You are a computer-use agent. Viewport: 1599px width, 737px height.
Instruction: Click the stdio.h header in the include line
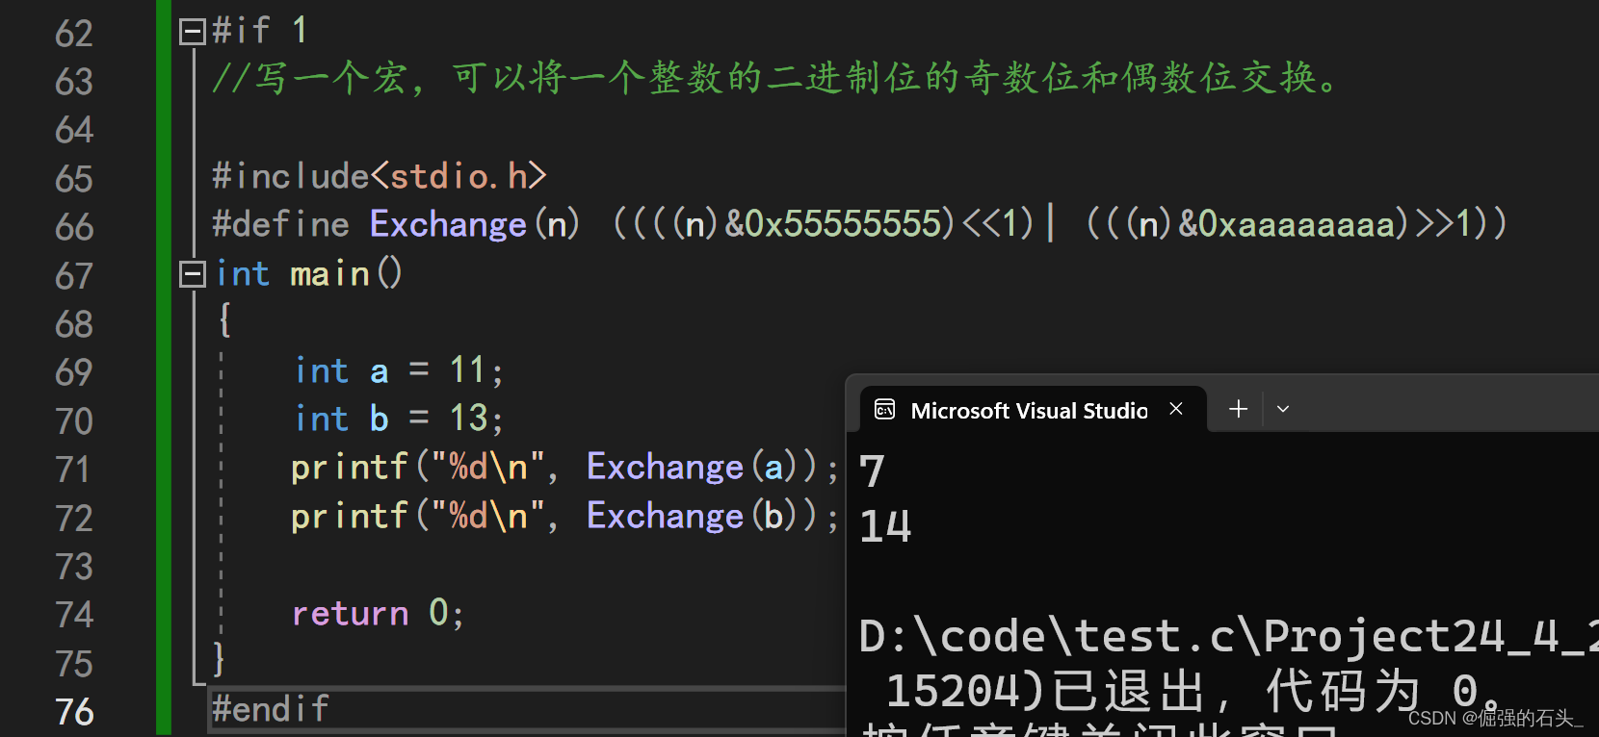pyautogui.click(x=458, y=176)
